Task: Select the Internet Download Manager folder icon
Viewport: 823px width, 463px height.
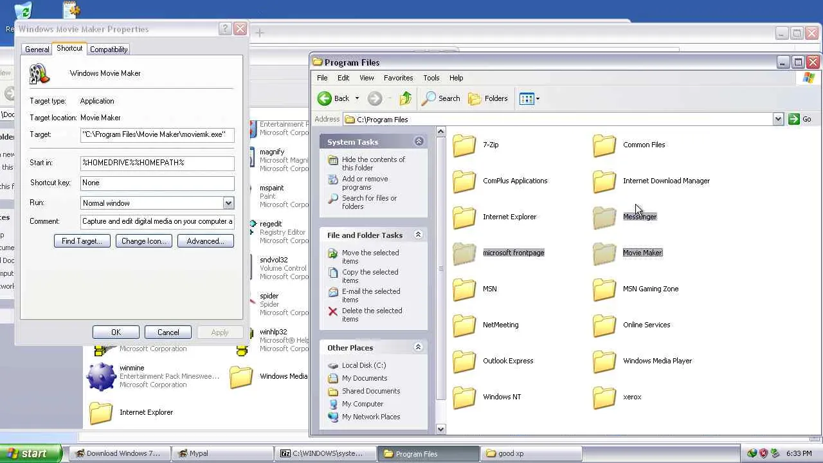Action: point(604,181)
